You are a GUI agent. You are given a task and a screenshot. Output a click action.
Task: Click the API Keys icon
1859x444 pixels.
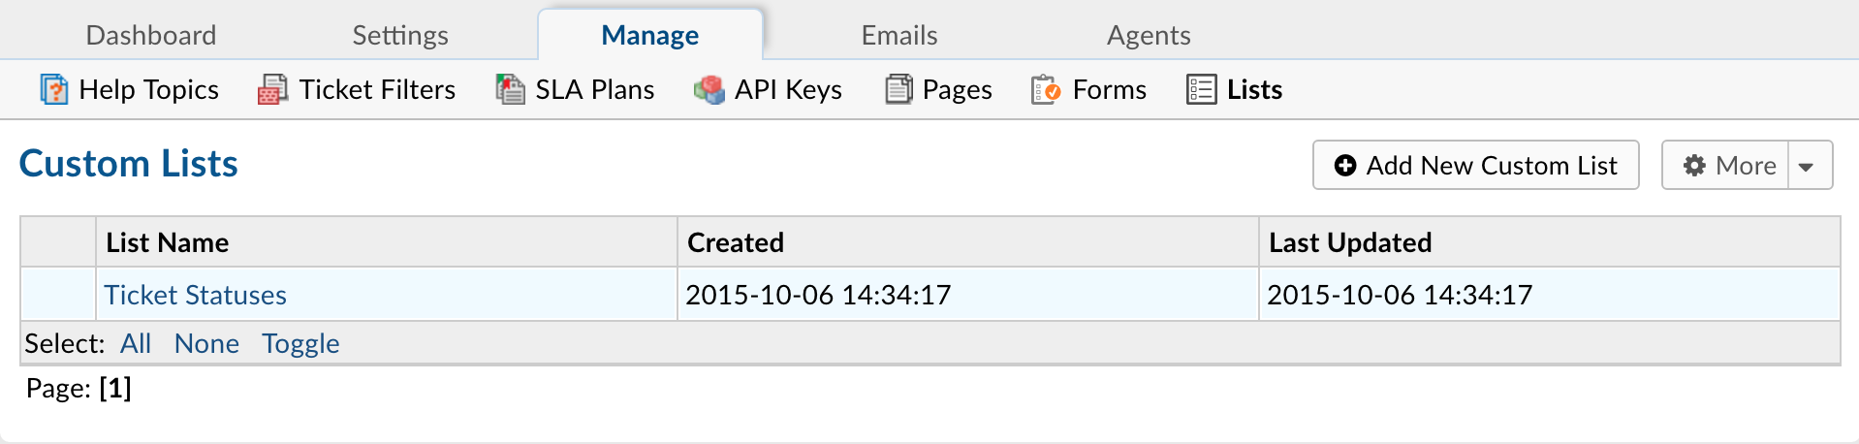click(x=709, y=89)
